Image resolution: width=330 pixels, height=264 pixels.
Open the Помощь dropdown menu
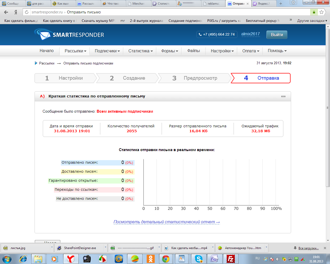(x=277, y=51)
